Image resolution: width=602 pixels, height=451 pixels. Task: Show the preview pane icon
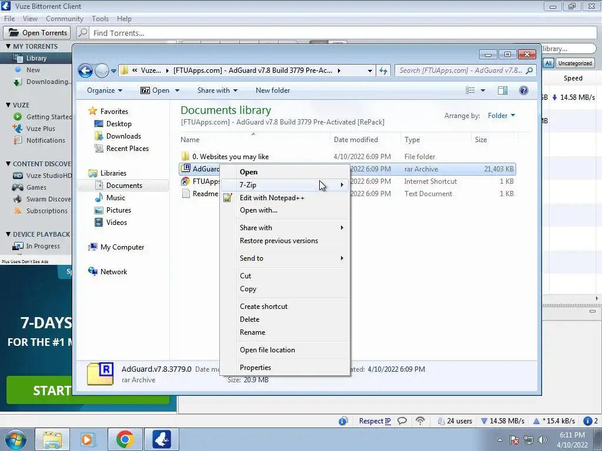503,90
